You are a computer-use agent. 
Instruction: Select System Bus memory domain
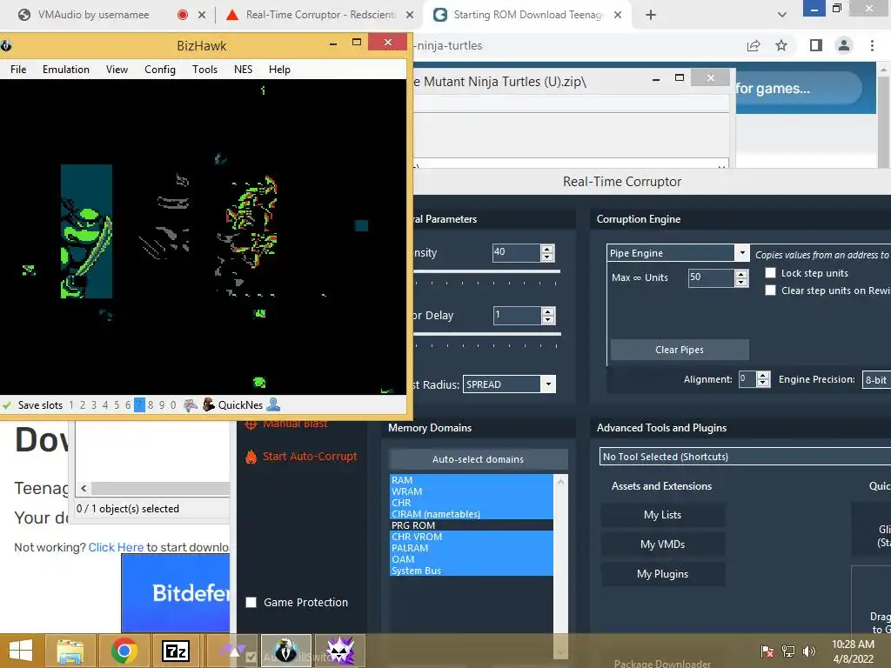click(x=471, y=571)
